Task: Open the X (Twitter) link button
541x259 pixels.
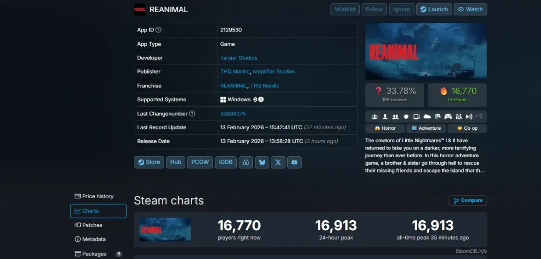Action: [x=278, y=162]
